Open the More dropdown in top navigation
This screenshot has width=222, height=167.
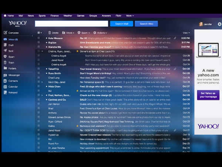click(130, 16)
